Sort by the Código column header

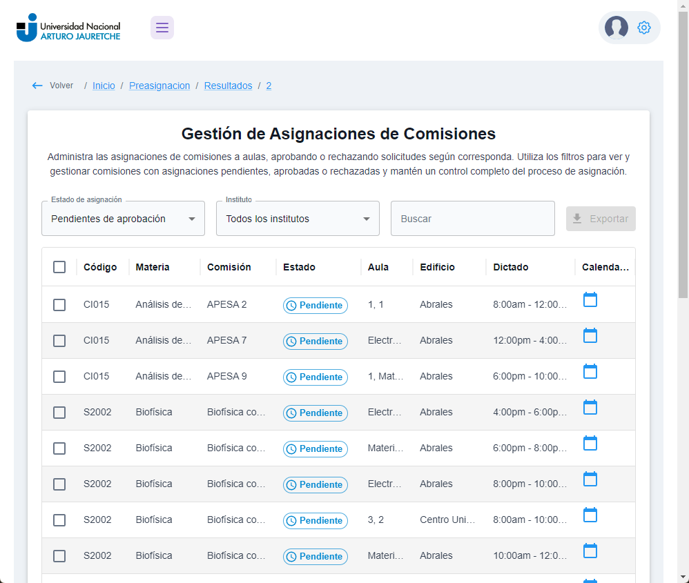pyautogui.click(x=100, y=267)
